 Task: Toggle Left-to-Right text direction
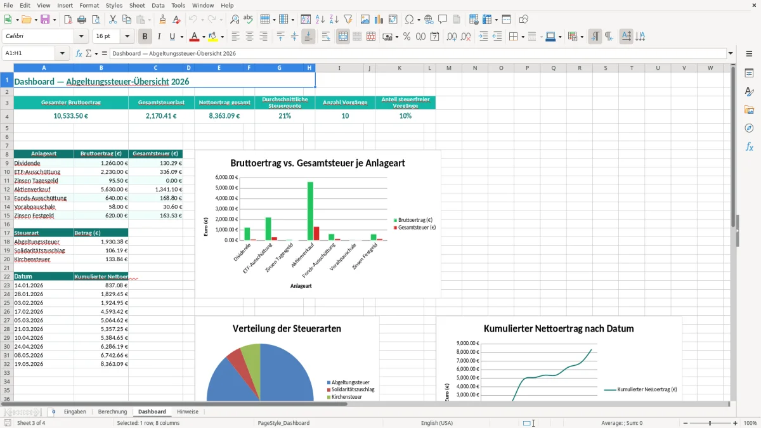[595, 37]
